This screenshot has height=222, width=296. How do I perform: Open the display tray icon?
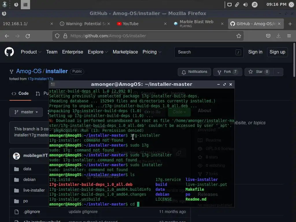click(229, 5)
